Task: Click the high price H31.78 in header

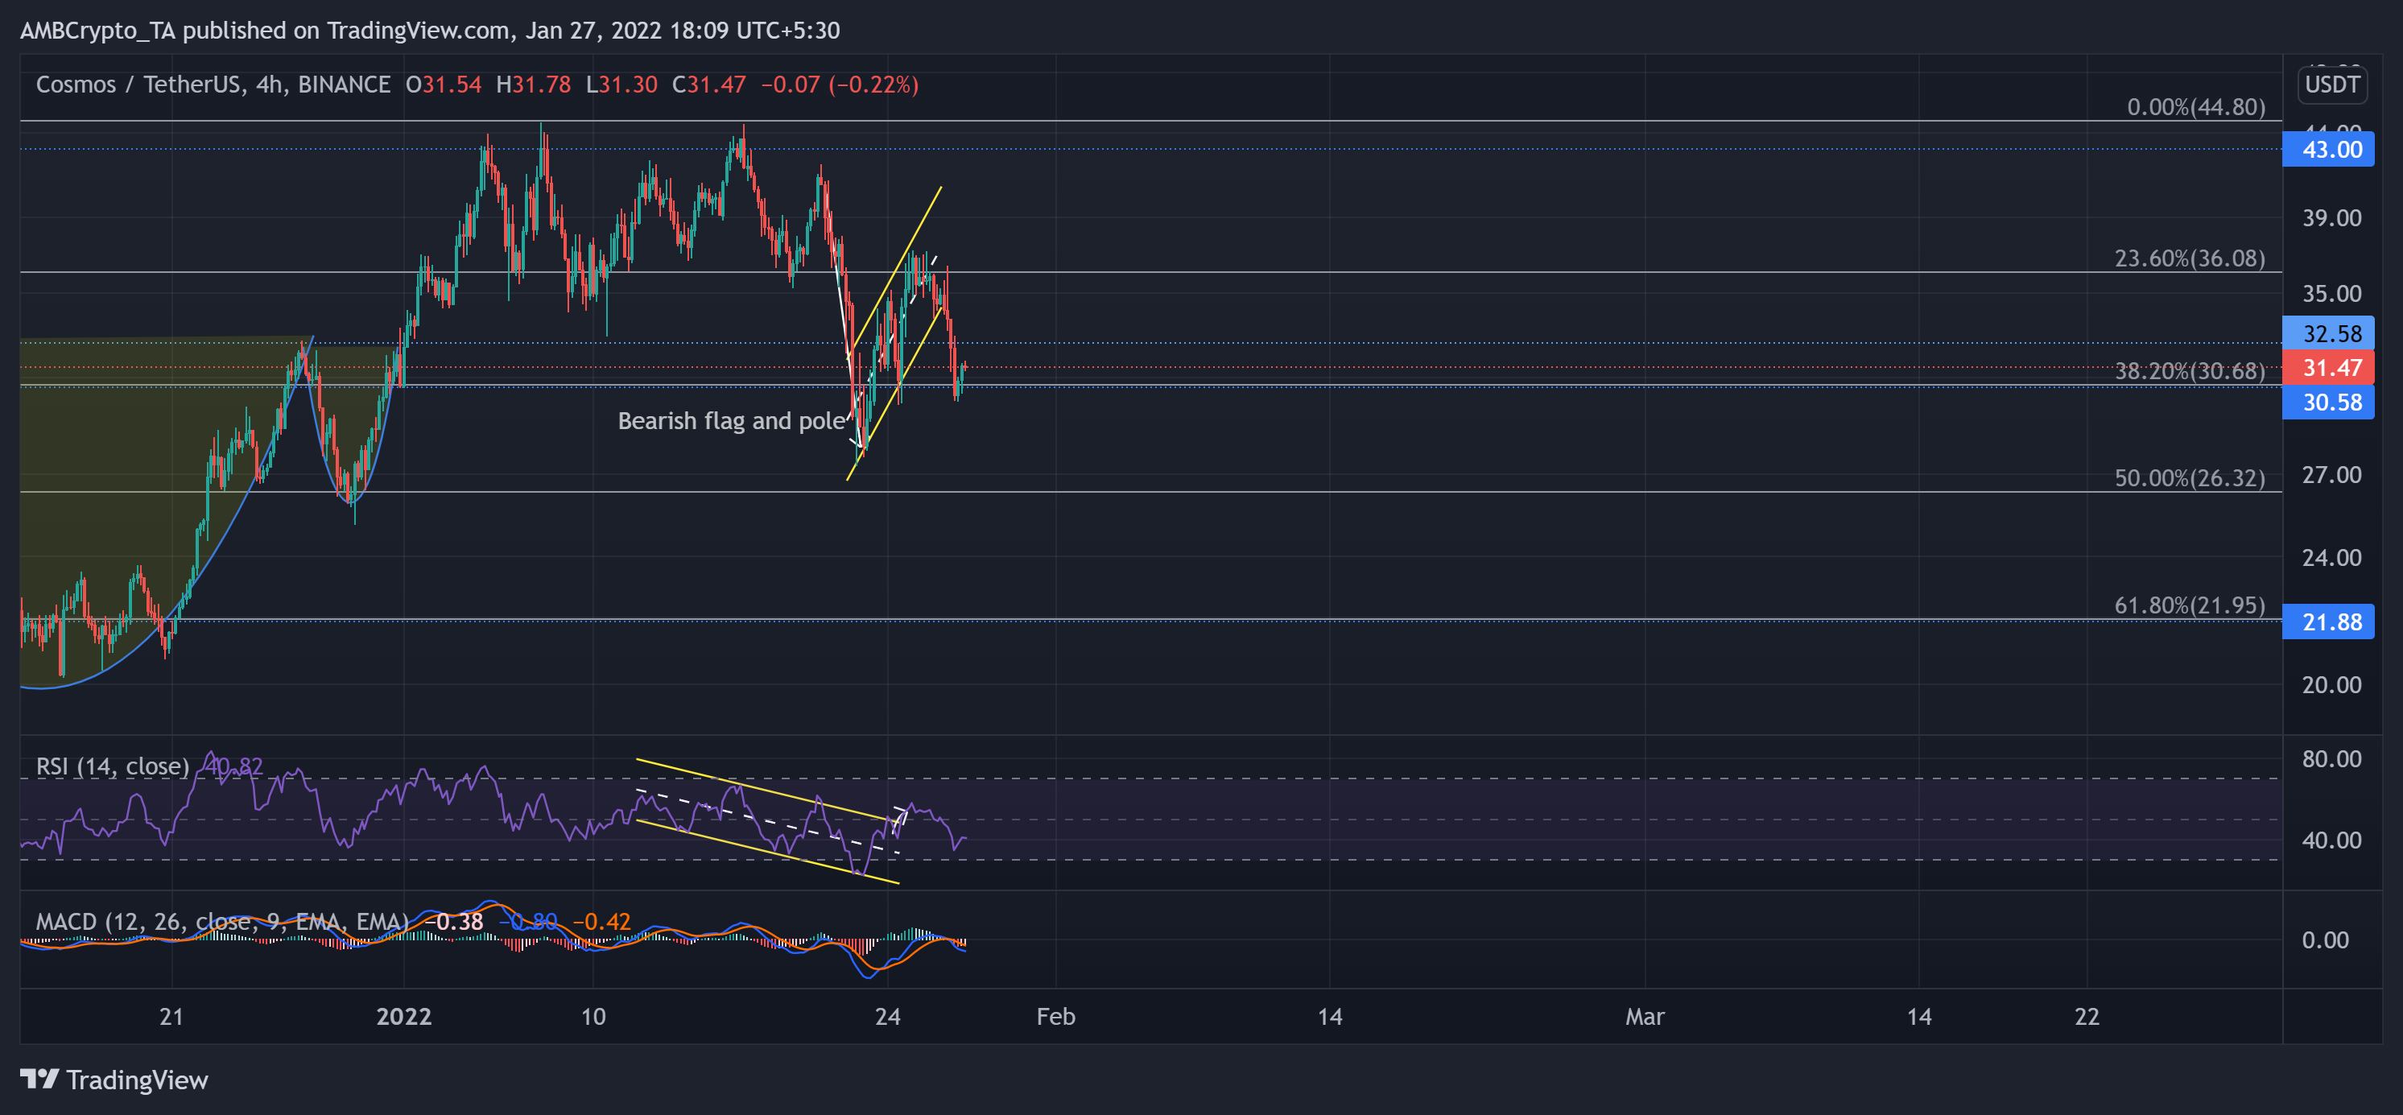Action: (534, 84)
